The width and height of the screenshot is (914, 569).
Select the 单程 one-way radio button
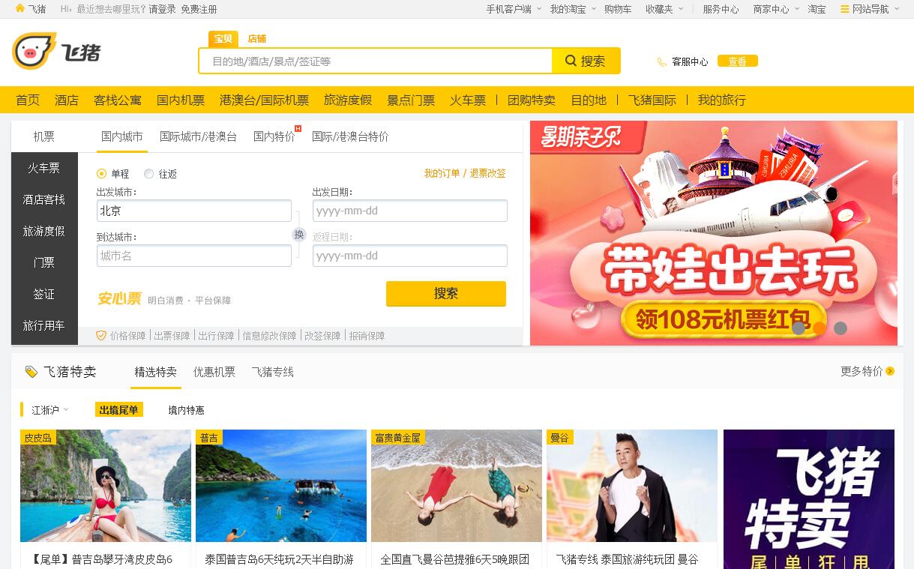coord(102,174)
